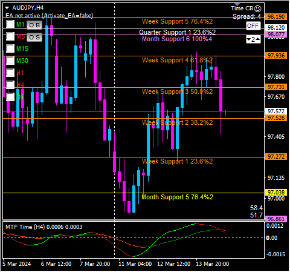Click the 97.135 price scale value
The height and width of the screenshot is (272, 290).
click(276, 178)
